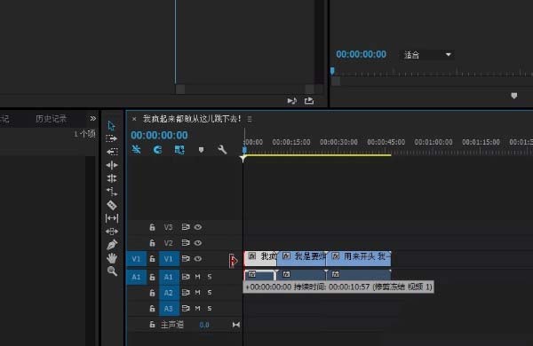
Task: Click the audio drag icon in source monitor
Action: click(292, 101)
